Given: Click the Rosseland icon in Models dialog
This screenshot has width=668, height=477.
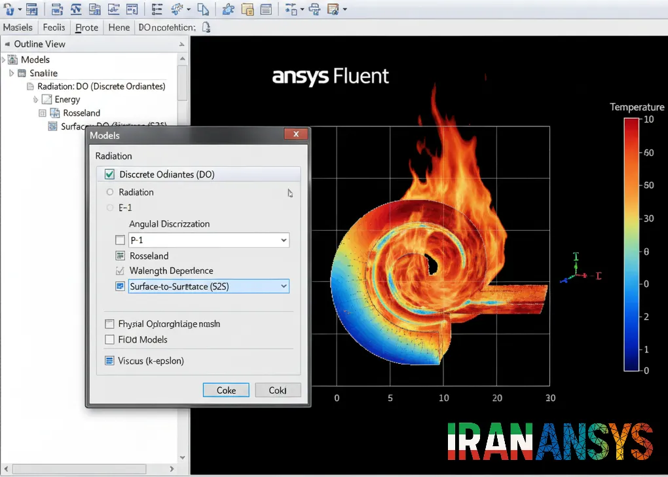Looking at the screenshot, I should coord(120,256).
